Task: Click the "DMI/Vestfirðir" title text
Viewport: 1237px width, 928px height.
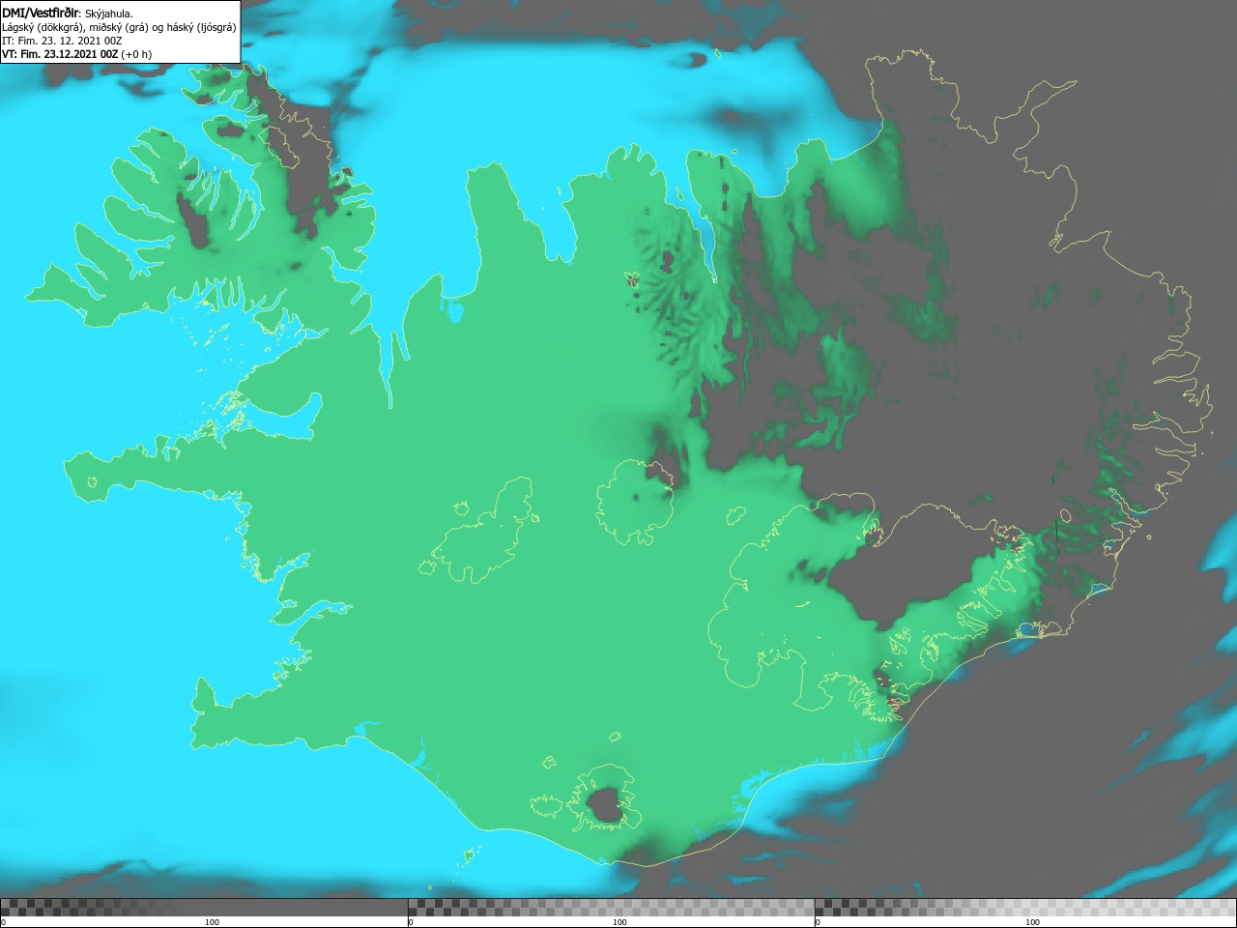Action: [x=40, y=13]
